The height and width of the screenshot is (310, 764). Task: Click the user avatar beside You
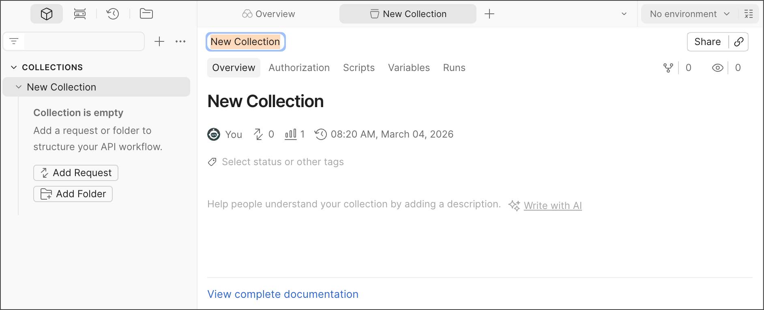tap(214, 134)
